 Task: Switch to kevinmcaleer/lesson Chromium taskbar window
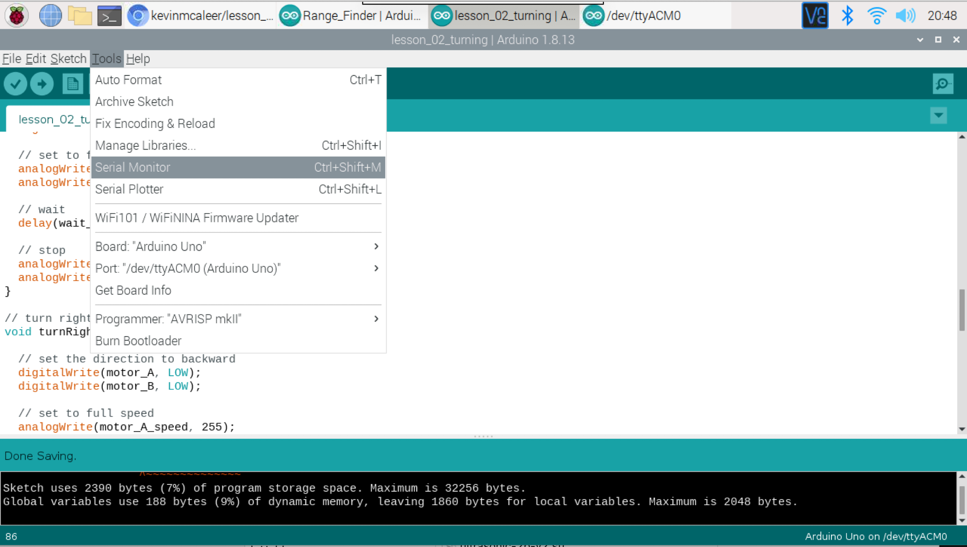[x=201, y=16]
